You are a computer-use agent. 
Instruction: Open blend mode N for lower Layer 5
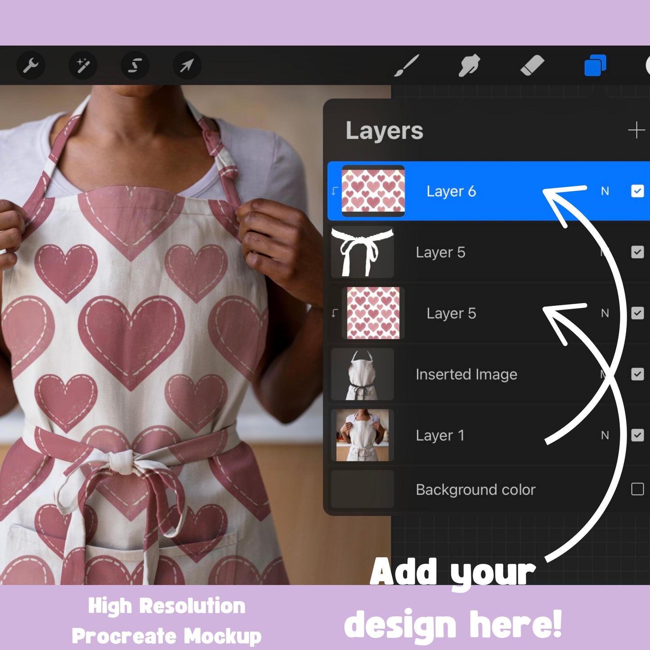point(604,314)
